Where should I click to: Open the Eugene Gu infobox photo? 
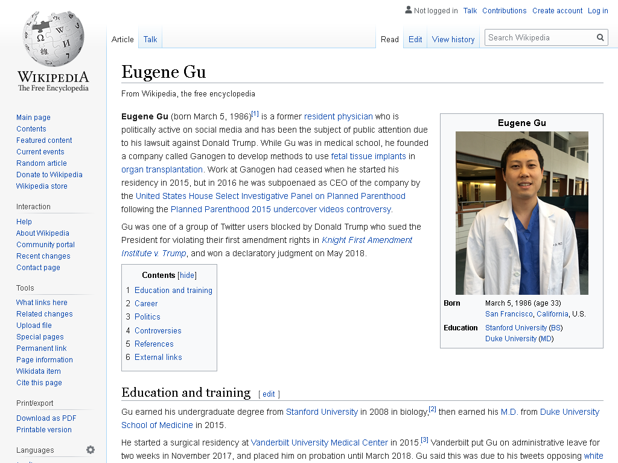[x=522, y=213]
